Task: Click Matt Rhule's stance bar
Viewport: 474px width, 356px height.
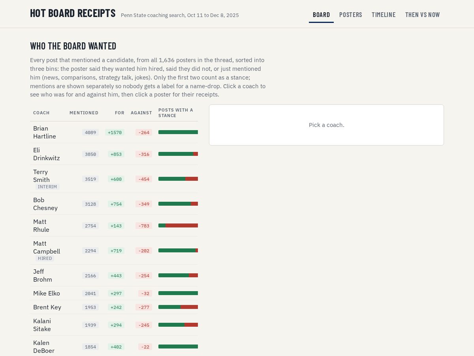Action: coord(178,225)
